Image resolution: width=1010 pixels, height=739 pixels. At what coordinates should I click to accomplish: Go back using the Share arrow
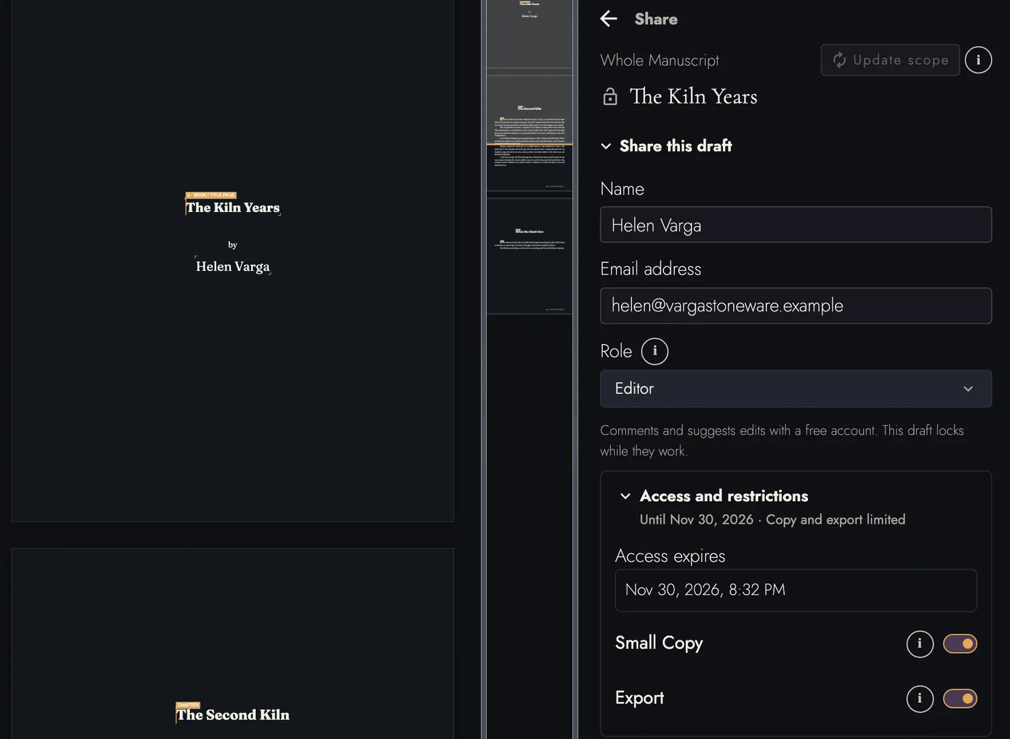(x=609, y=19)
